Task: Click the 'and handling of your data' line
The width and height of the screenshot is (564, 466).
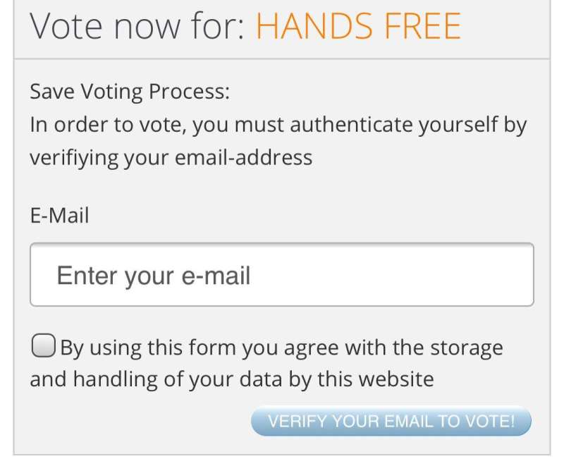Action: coord(231,379)
